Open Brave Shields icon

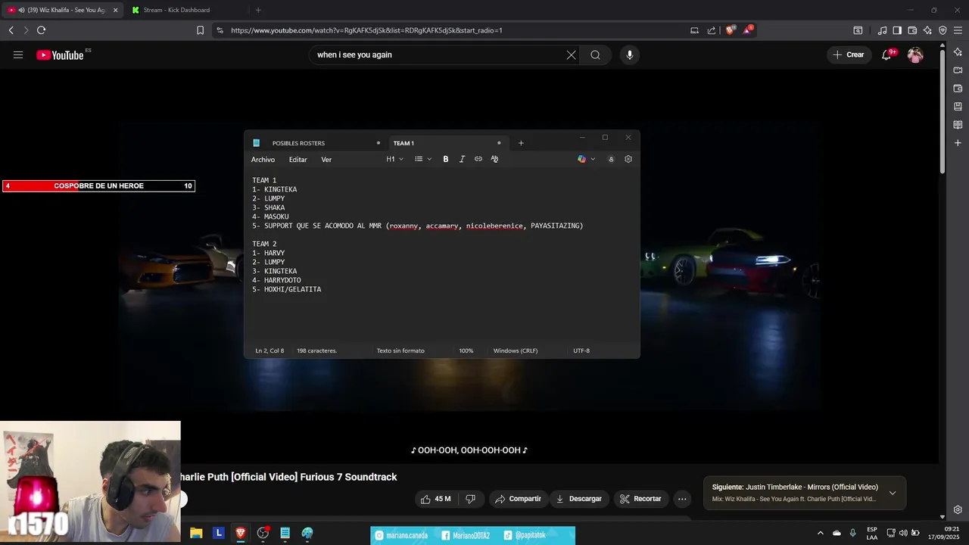731,30
